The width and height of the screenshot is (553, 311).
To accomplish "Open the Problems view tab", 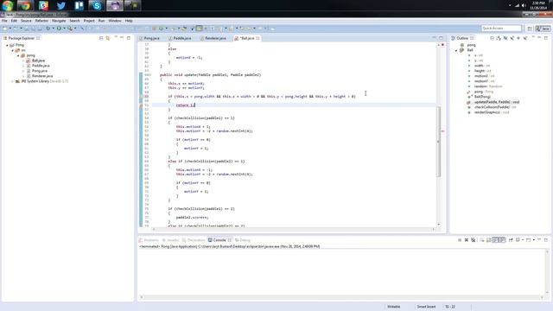I will [x=149, y=240].
